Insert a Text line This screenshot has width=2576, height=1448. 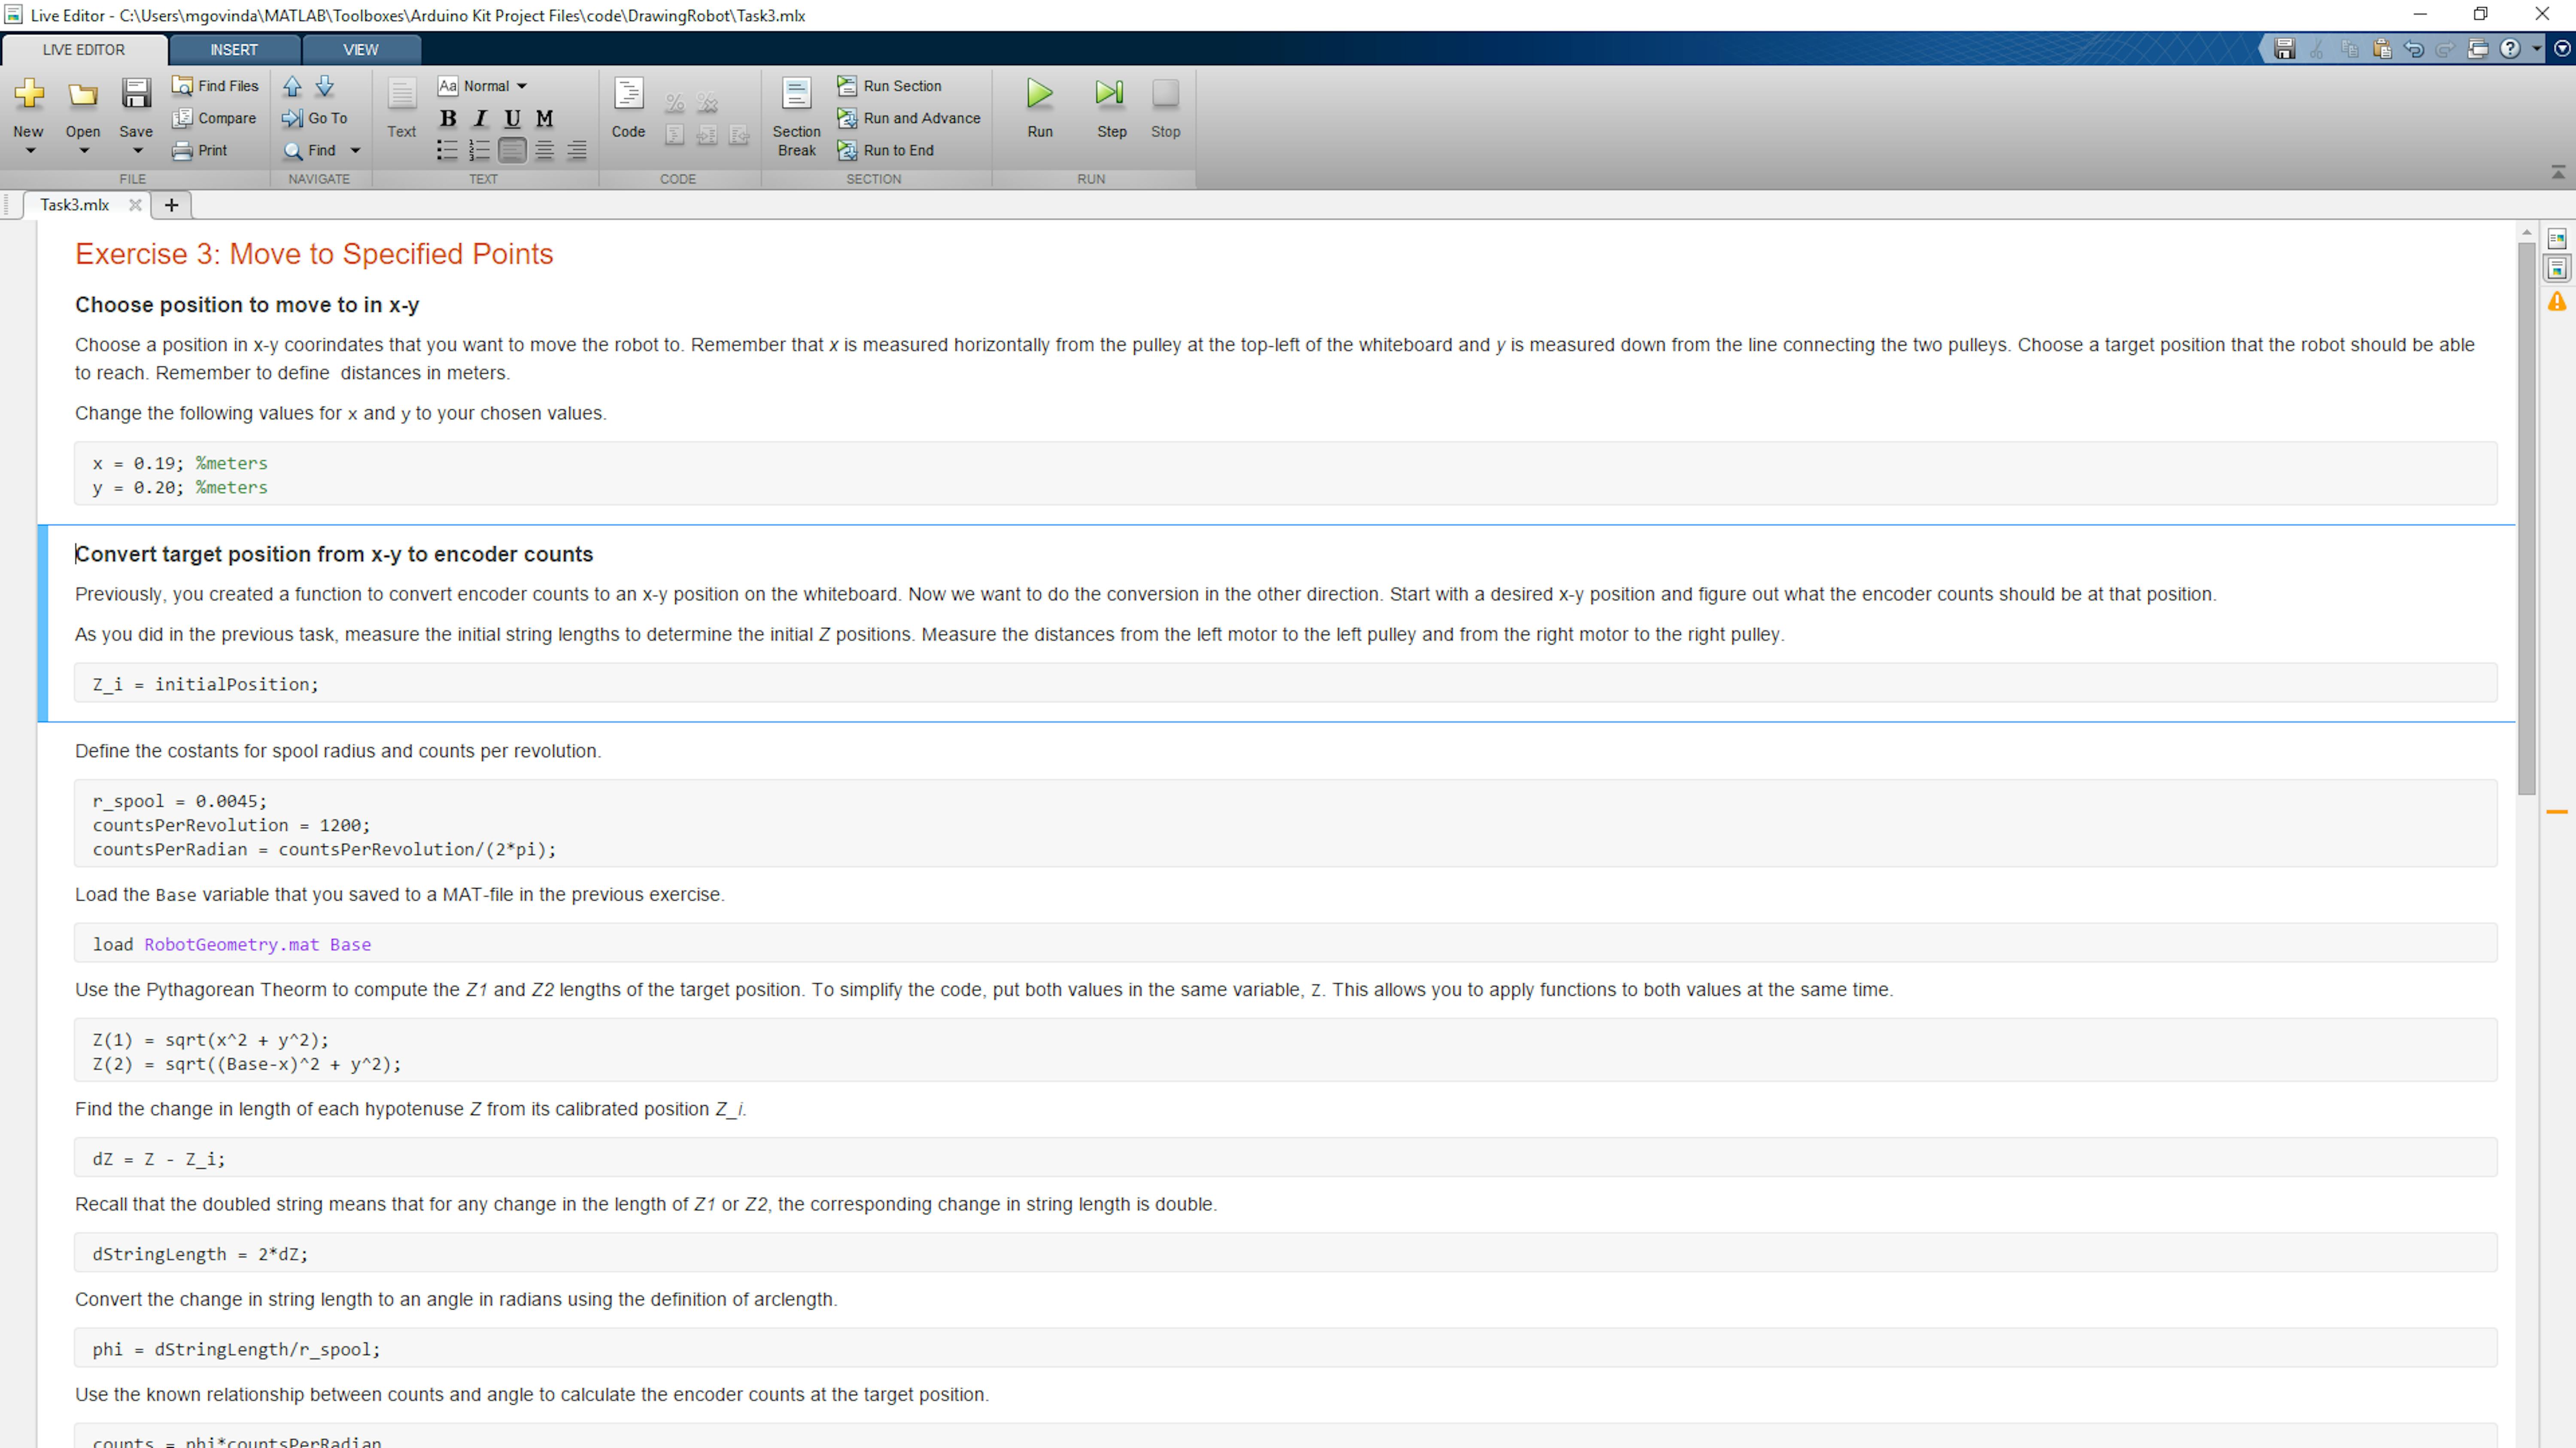pos(401,108)
